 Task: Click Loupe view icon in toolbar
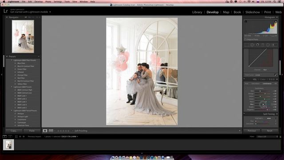pyautogui.click(x=45, y=131)
